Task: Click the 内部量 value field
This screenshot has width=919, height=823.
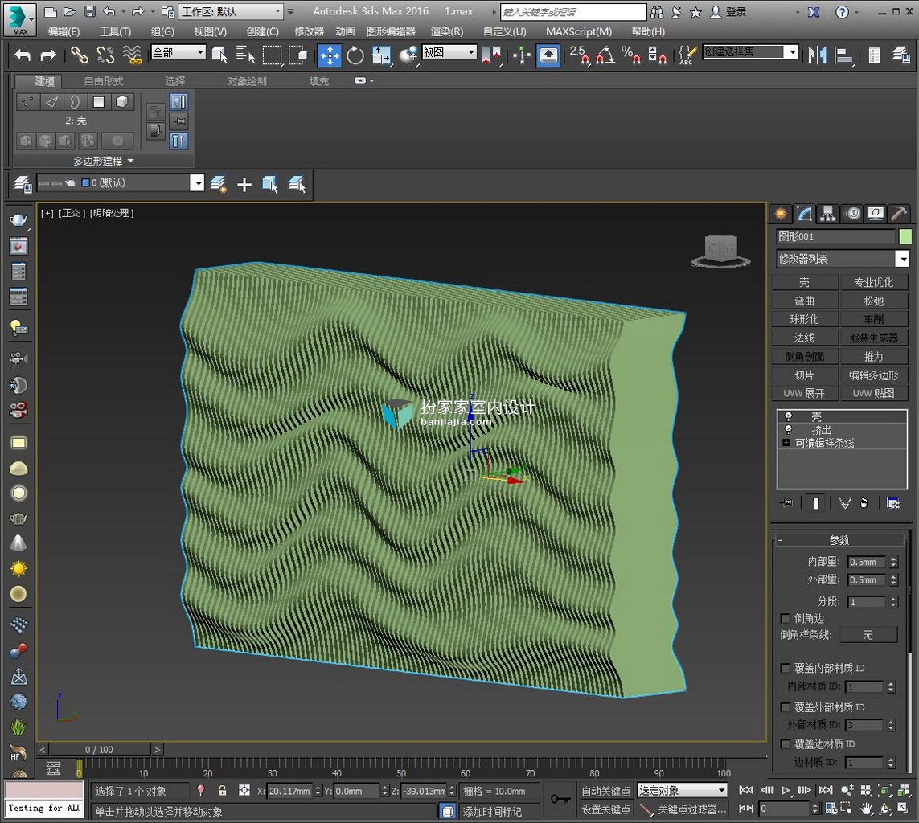Action: [x=867, y=562]
